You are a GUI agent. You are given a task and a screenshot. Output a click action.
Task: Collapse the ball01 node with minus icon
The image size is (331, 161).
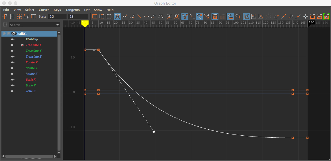[x=4, y=34]
